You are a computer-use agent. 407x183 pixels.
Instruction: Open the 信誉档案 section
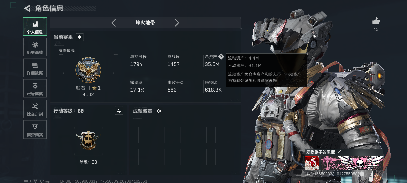[35, 130]
